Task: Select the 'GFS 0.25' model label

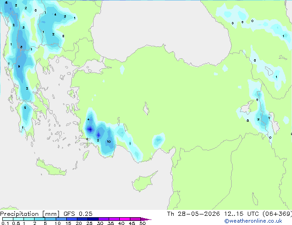Action: pyautogui.click(x=78, y=214)
